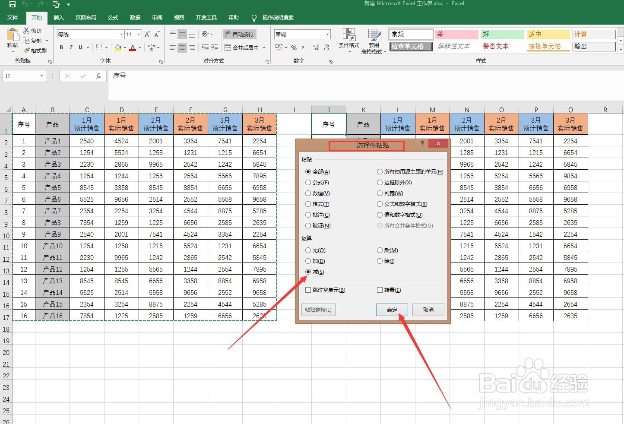The width and height of the screenshot is (624, 424).
Task: Toggle Underline formatting
Action: pyautogui.click(x=80, y=47)
